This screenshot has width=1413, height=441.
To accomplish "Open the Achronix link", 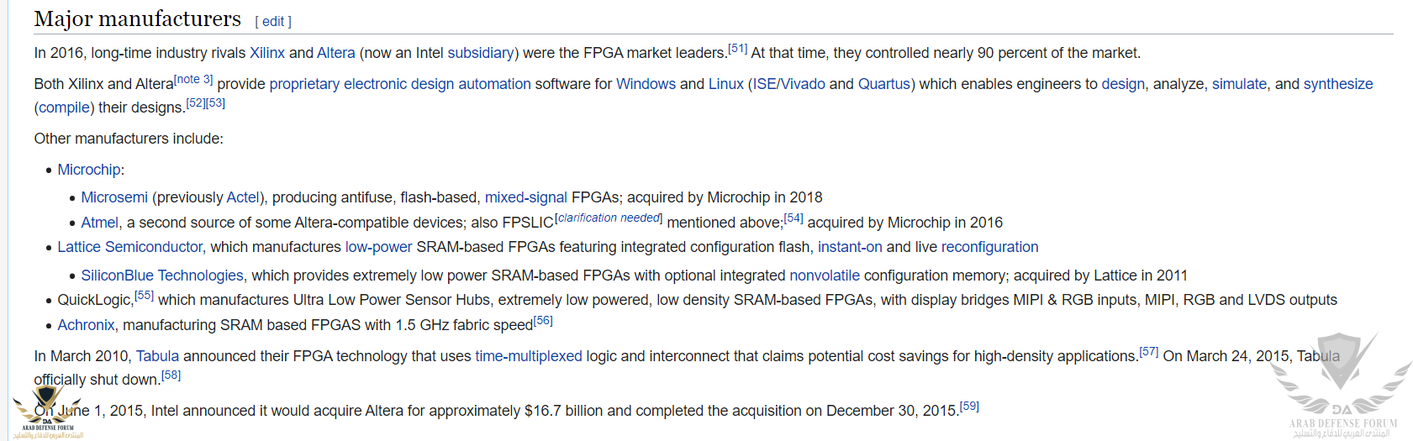I will tap(86, 325).
